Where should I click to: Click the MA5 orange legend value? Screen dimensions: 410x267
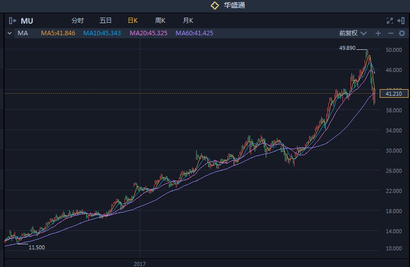(58, 33)
